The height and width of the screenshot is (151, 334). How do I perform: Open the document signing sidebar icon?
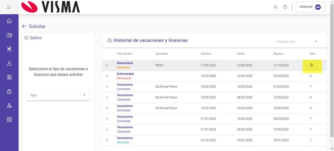coord(9,35)
